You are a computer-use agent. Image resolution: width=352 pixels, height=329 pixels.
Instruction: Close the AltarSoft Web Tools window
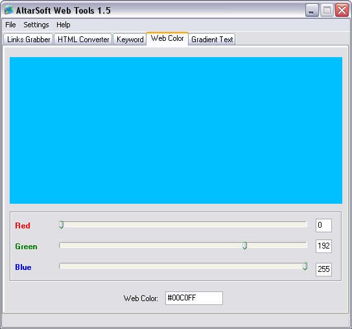342,10
